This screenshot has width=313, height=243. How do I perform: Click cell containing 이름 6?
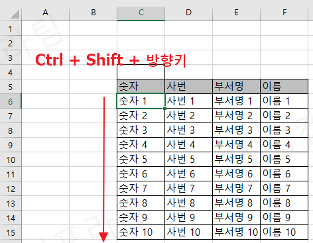click(284, 174)
